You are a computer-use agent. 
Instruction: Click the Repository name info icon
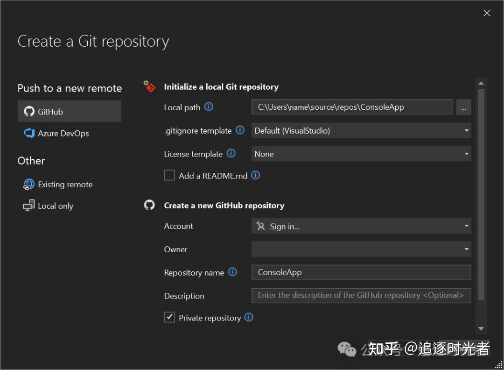pos(232,272)
